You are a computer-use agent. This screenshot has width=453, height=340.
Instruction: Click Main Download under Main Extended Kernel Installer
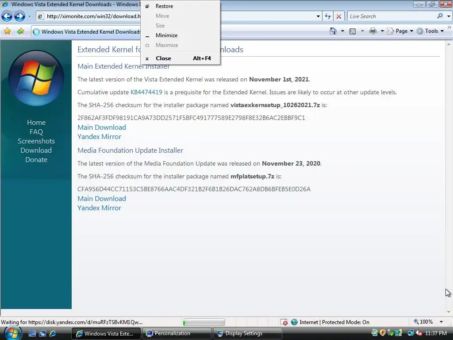102,127
